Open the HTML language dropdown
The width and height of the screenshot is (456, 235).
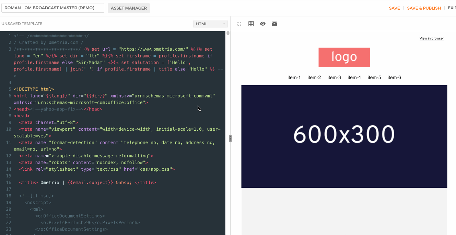click(x=210, y=24)
